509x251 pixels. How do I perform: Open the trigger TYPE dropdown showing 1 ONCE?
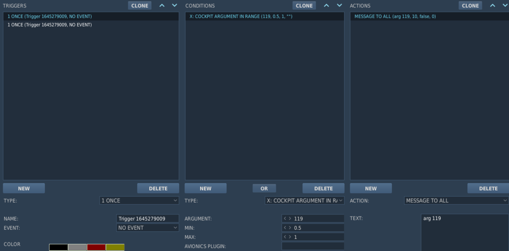pos(139,201)
